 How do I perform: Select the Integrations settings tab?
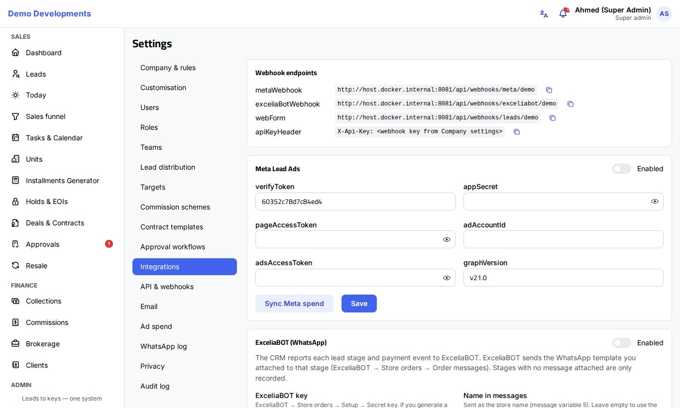point(185,267)
